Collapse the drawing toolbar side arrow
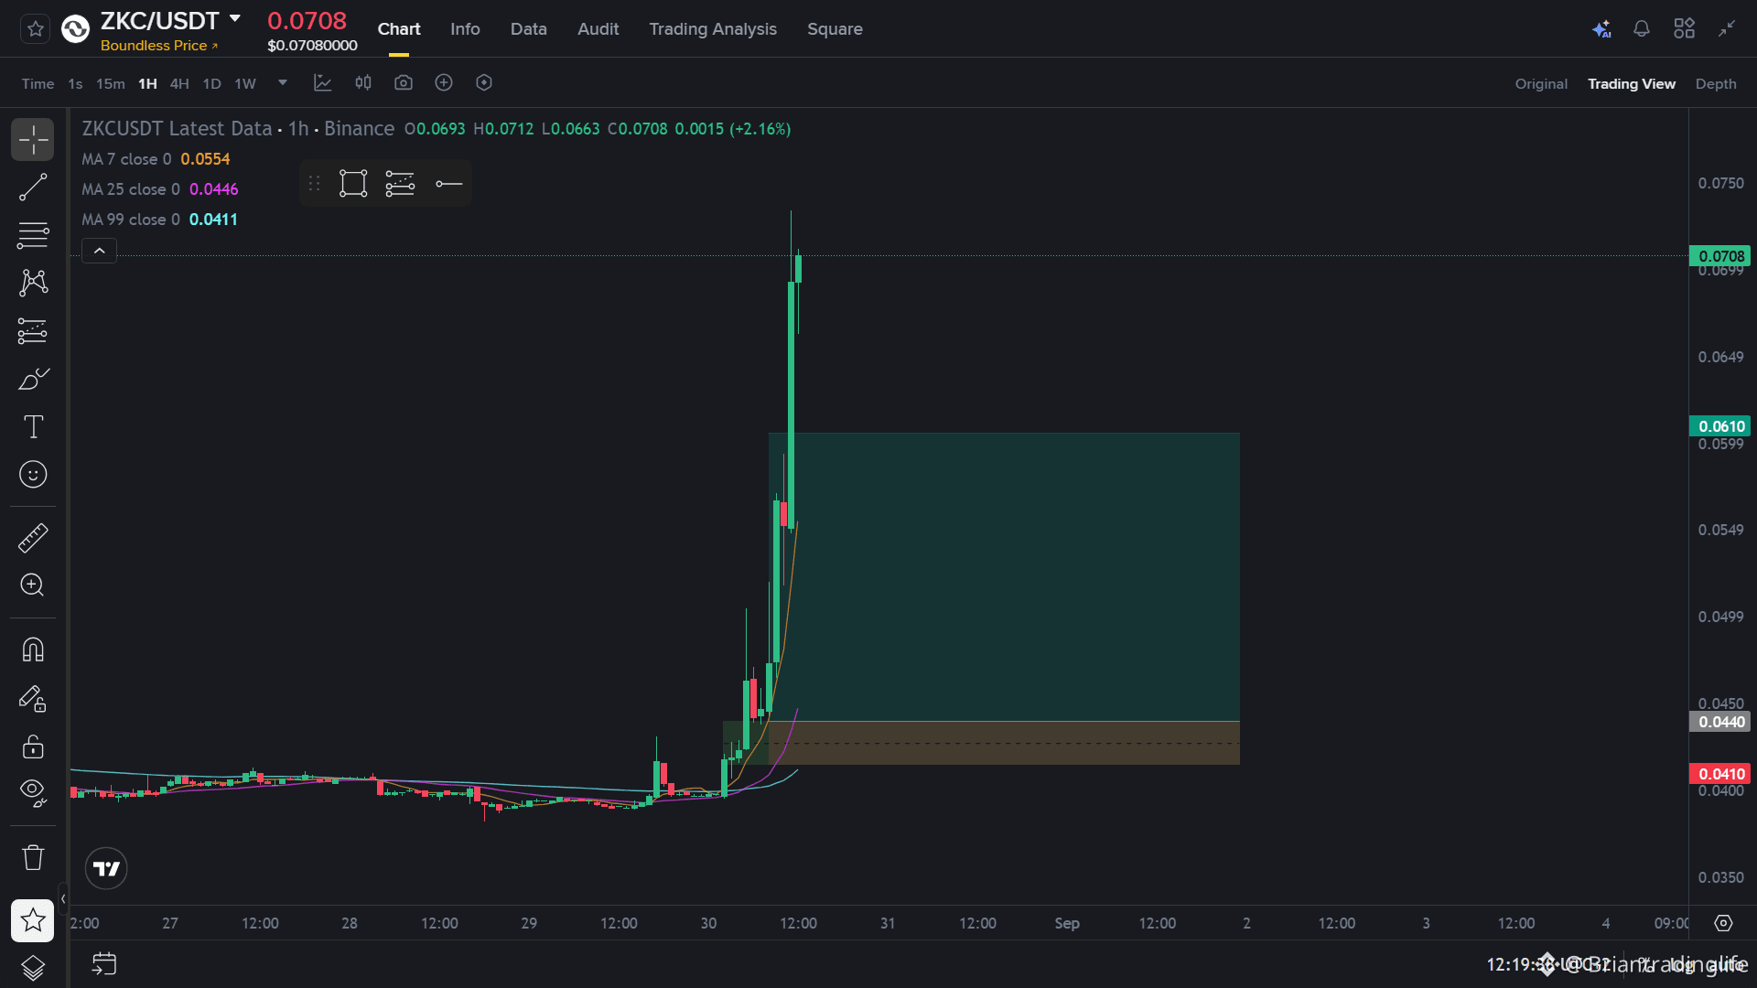The height and width of the screenshot is (988, 1757). [x=63, y=898]
